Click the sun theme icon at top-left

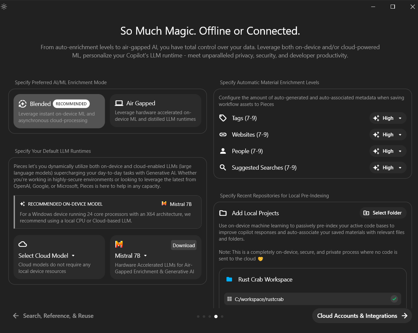(x=4, y=7)
